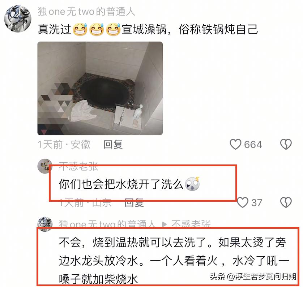Select the reply text 你们也会把水烧开了洗么
Image resolution: width=303 pixels, height=287 pixels.
[121, 184]
